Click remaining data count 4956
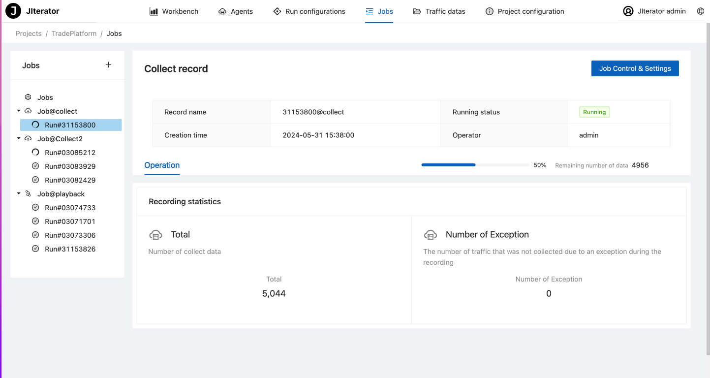 (640, 165)
